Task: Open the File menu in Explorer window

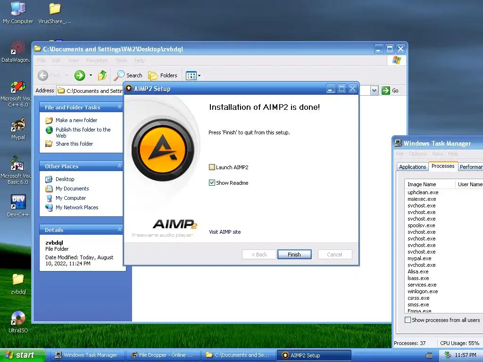Action: (x=41, y=60)
